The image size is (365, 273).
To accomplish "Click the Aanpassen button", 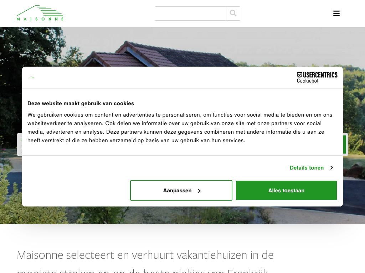I will 181,191.
